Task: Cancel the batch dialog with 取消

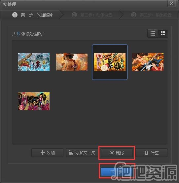Action: tap(151, 172)
